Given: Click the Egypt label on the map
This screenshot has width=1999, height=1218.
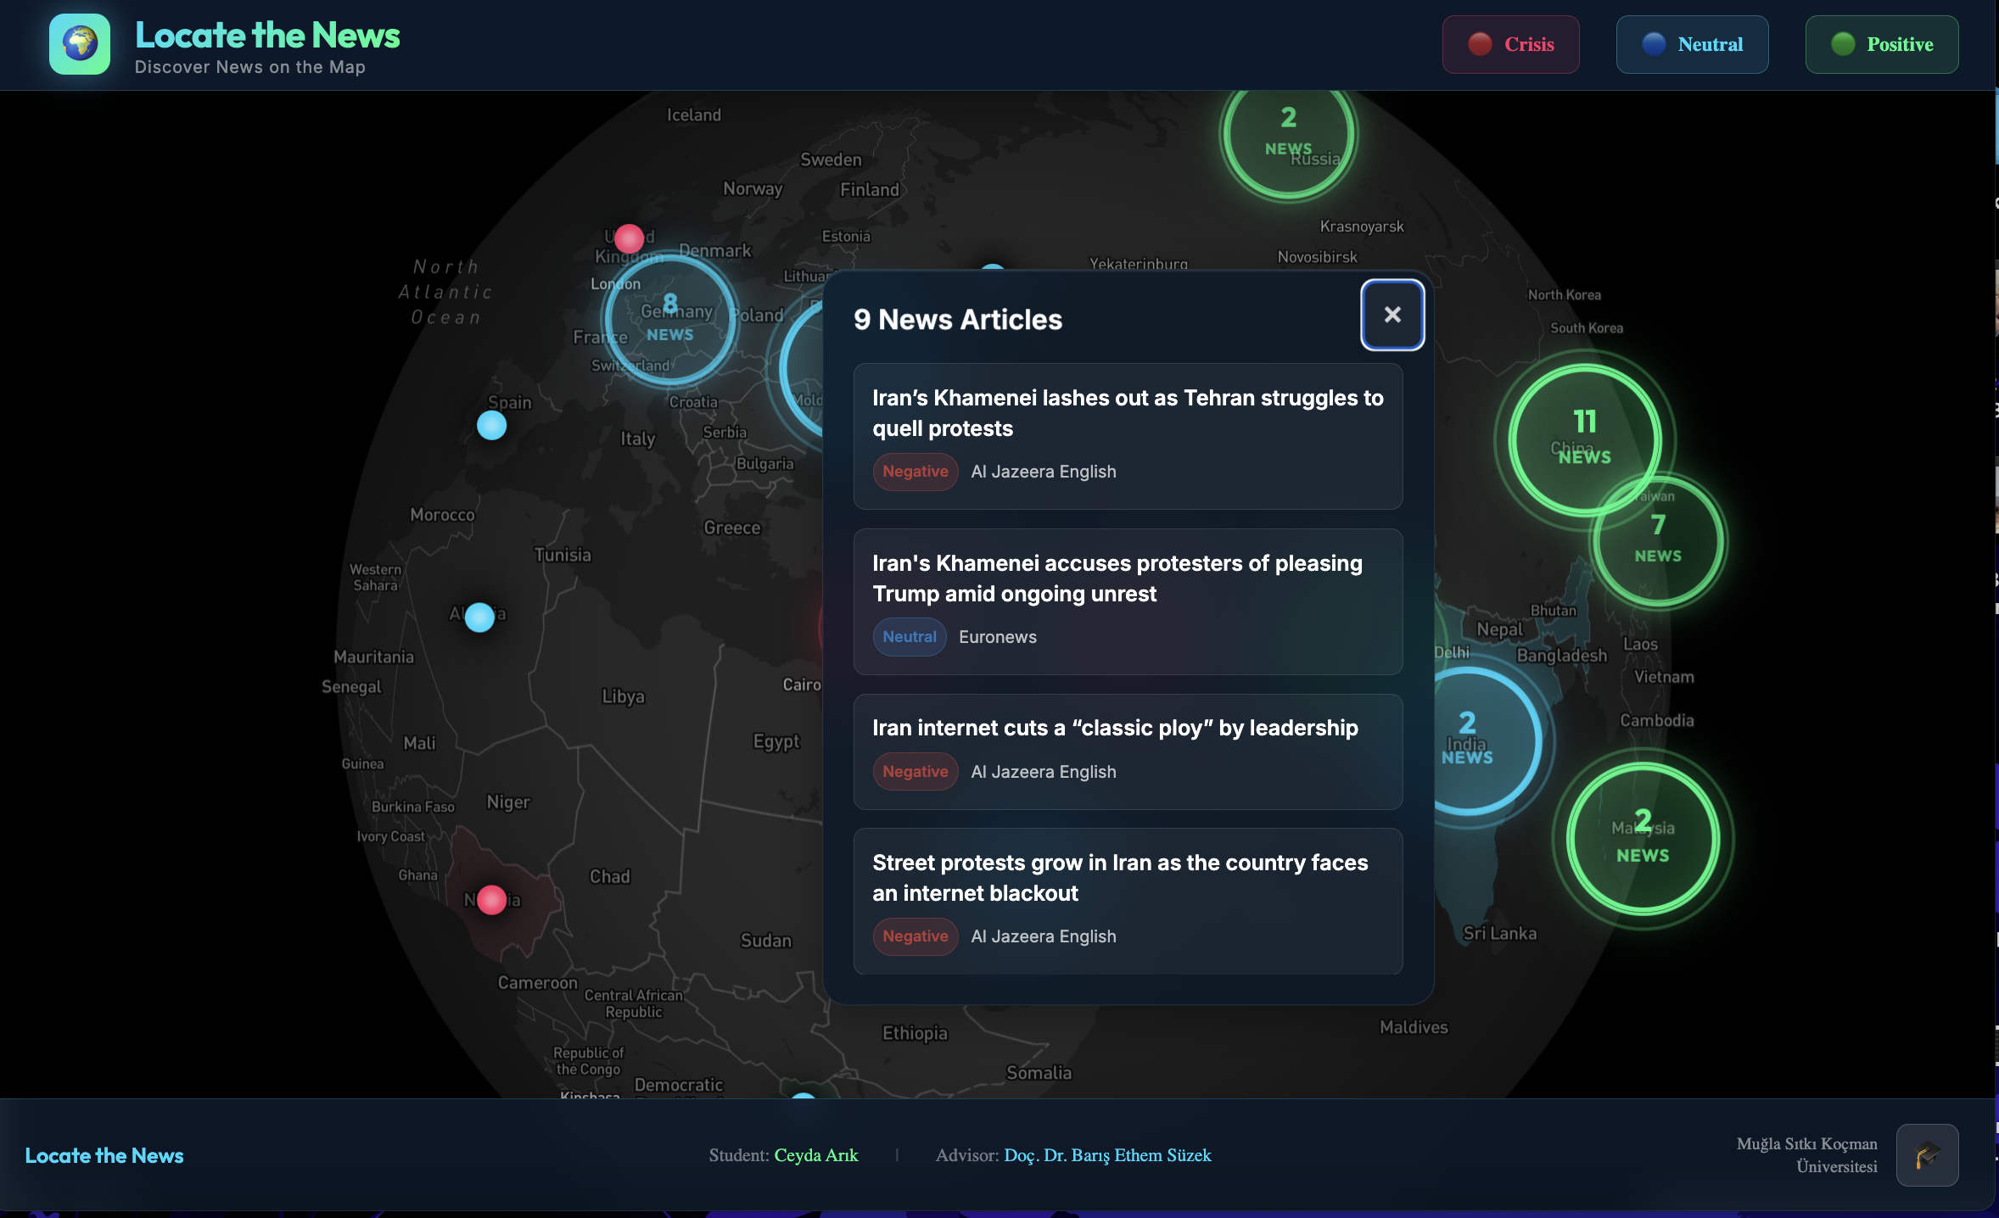Looking at the screenshot, I should pyautogui.click(x=776, y=742).
